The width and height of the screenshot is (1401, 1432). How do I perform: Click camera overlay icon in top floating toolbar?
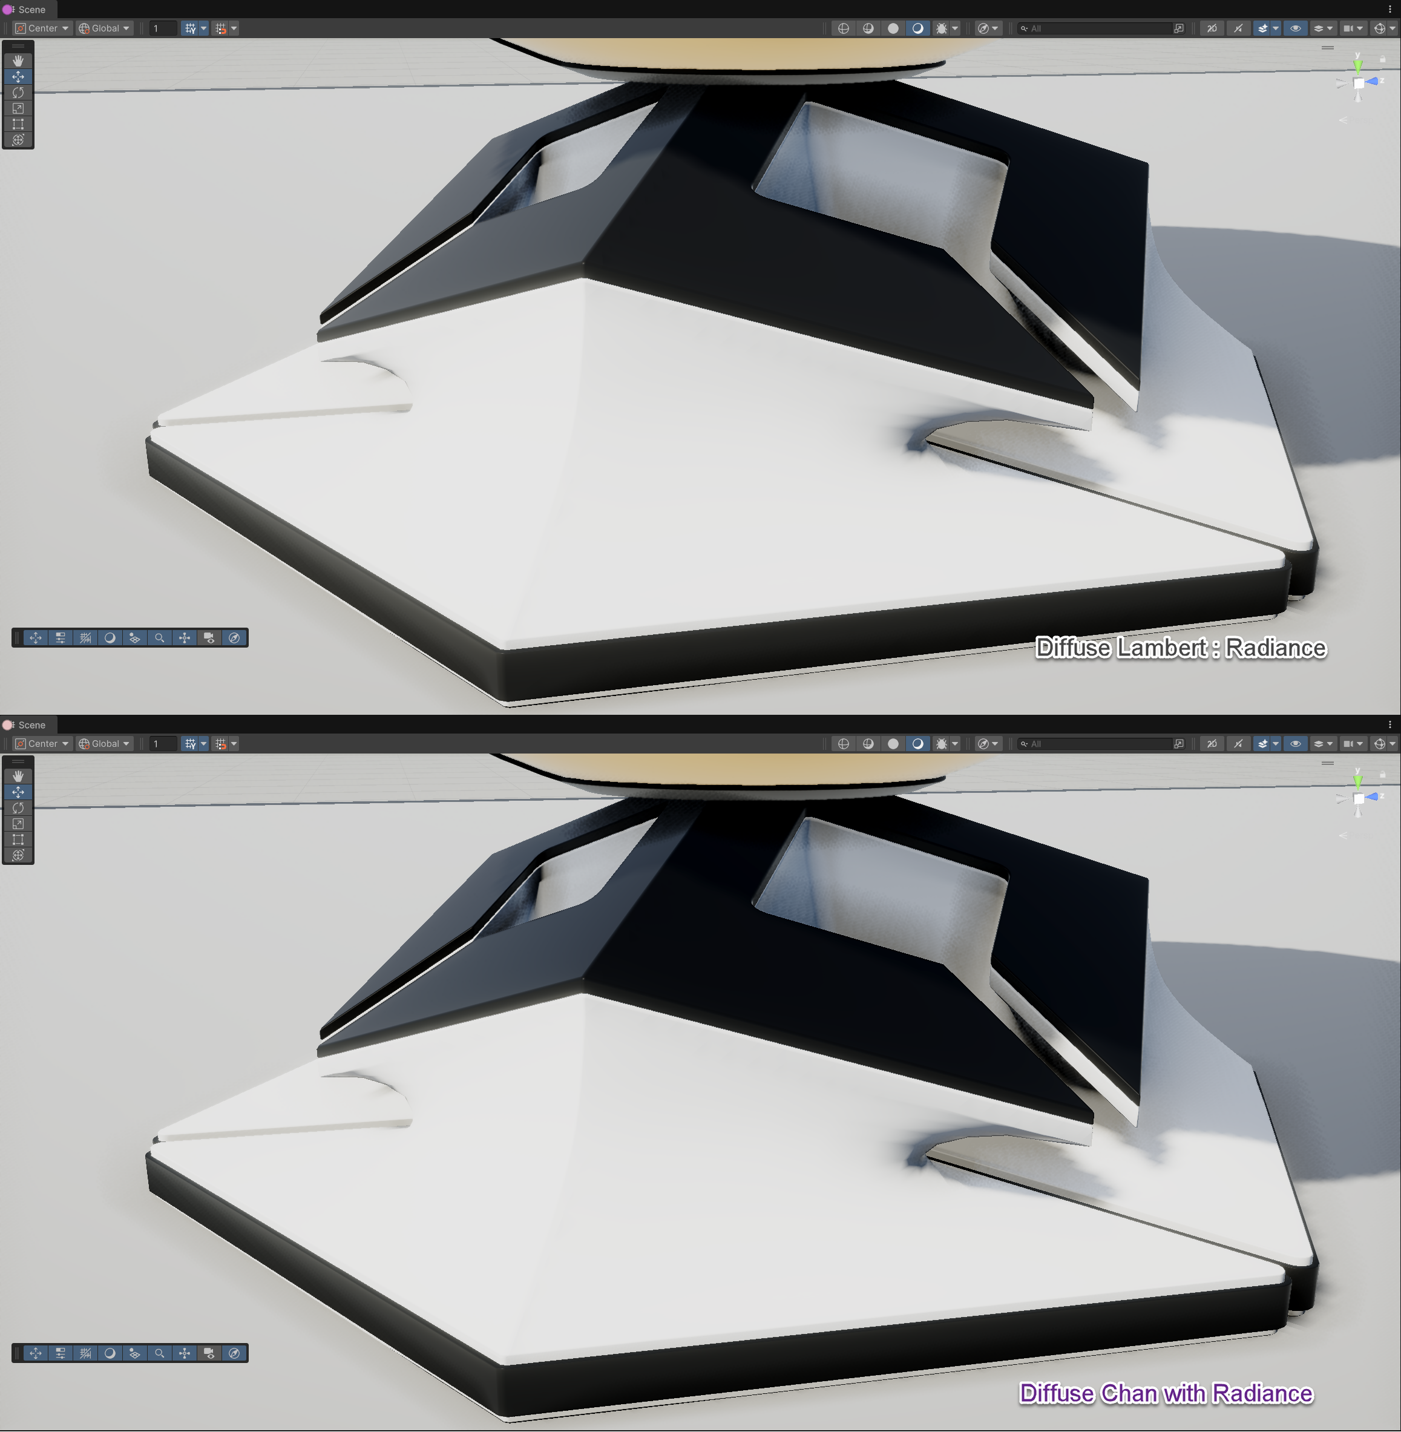point(209,638)
